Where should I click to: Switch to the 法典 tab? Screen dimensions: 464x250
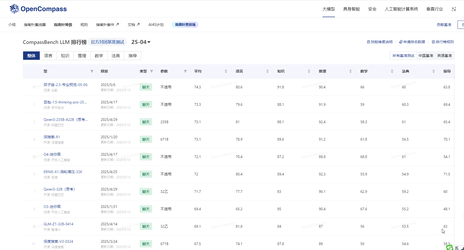[x=116, y=56]
